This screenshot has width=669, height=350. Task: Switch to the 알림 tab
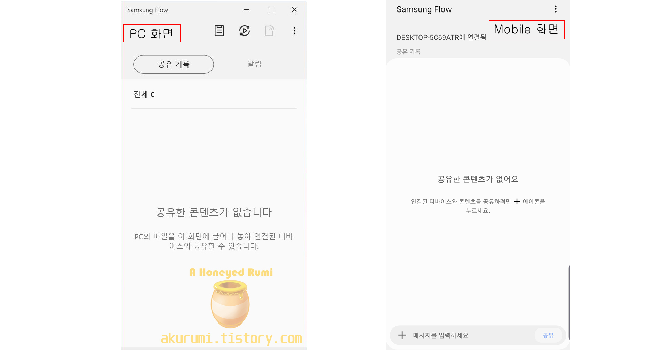(254, 64)
